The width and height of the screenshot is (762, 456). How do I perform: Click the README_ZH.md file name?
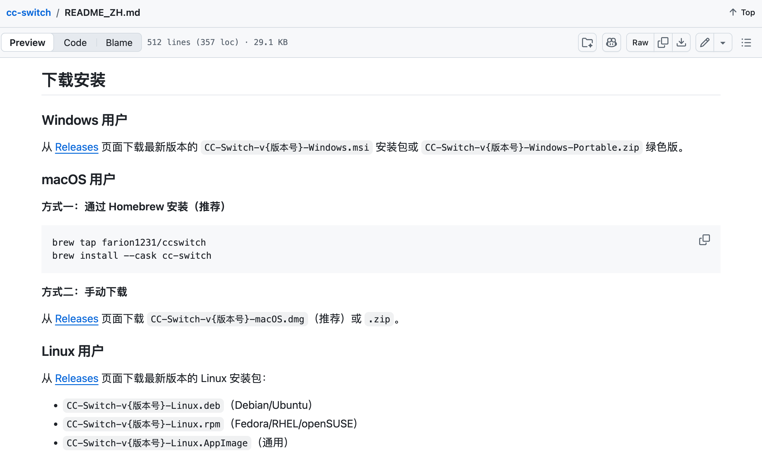point(102,12)
